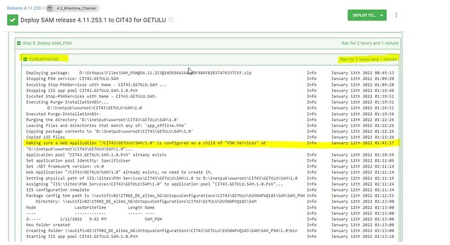The image size is (450, 245).
Task: Open the three-dot overflow menu
Action: pyautogui.click(x=396, y=15)
